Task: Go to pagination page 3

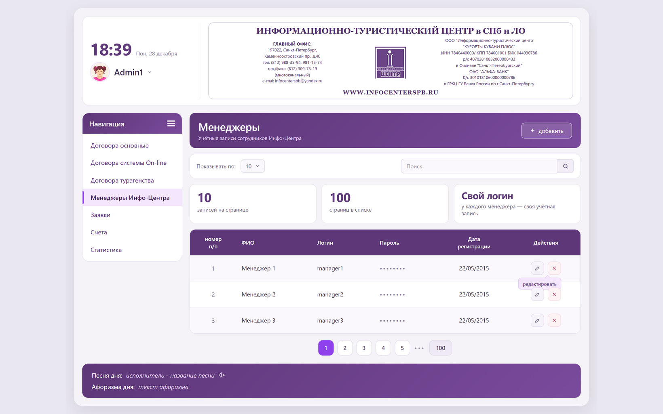Action: click(x=364, y=348)
